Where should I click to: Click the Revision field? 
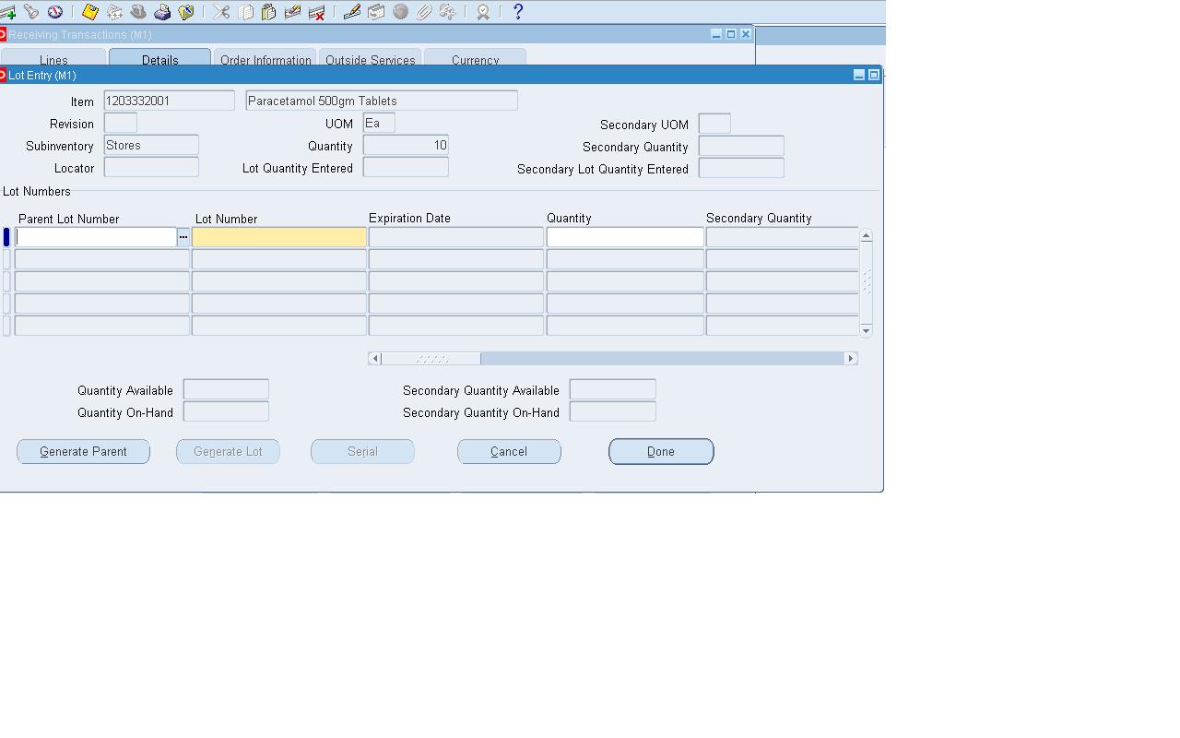coord(121,123)
